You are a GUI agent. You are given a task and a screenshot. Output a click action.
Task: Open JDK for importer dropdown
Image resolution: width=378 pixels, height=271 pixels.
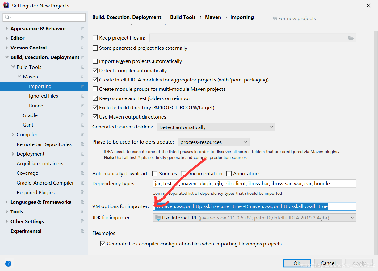(x=254, y=218)
